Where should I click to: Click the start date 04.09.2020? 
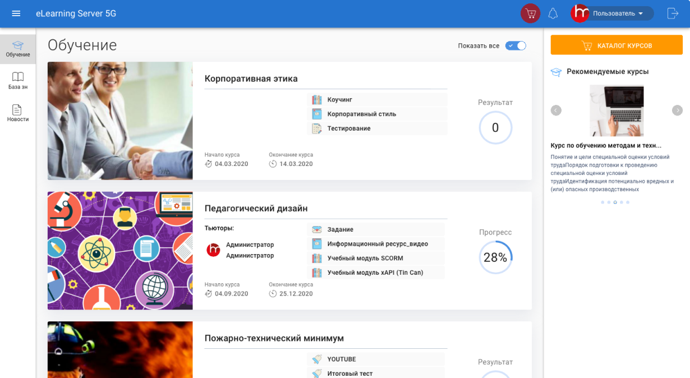coord(231,293)
